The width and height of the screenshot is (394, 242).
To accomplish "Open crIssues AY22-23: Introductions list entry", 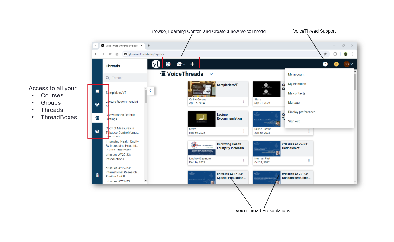I will coord(118,157).
